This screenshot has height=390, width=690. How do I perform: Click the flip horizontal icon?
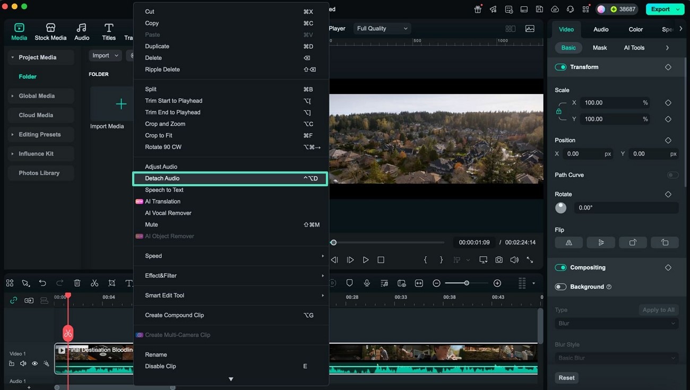(x=569, y=242)
